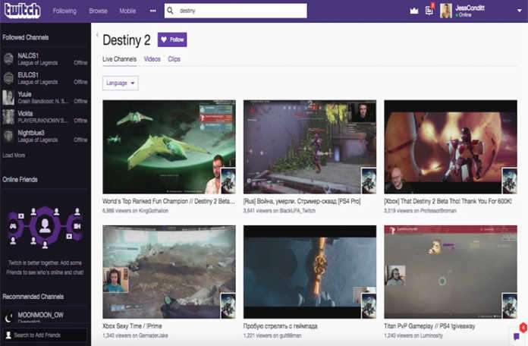Open the Language dropdown filter
This screenshot has height=346, width=528.
tap(120, 83)
